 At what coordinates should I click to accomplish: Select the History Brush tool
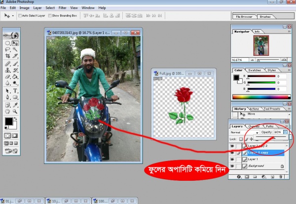tap(15, 70)
